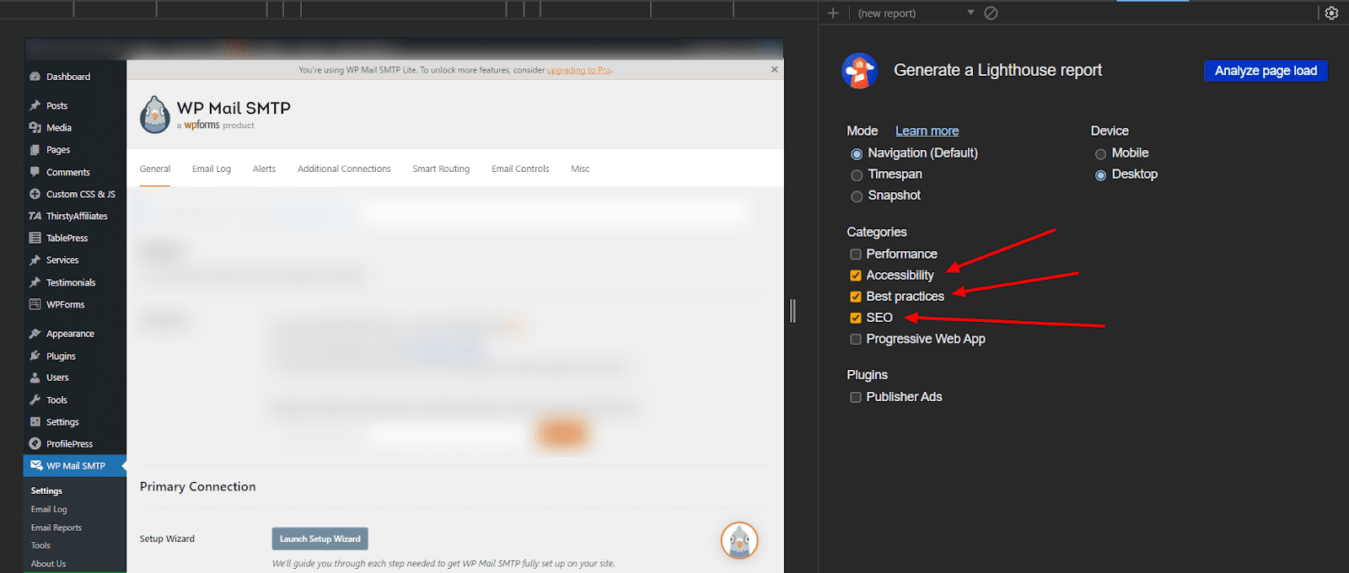Open Lighthouse settings gear icon
This screenshot has height=573, width=1349.
click(x=1331, y=13)
